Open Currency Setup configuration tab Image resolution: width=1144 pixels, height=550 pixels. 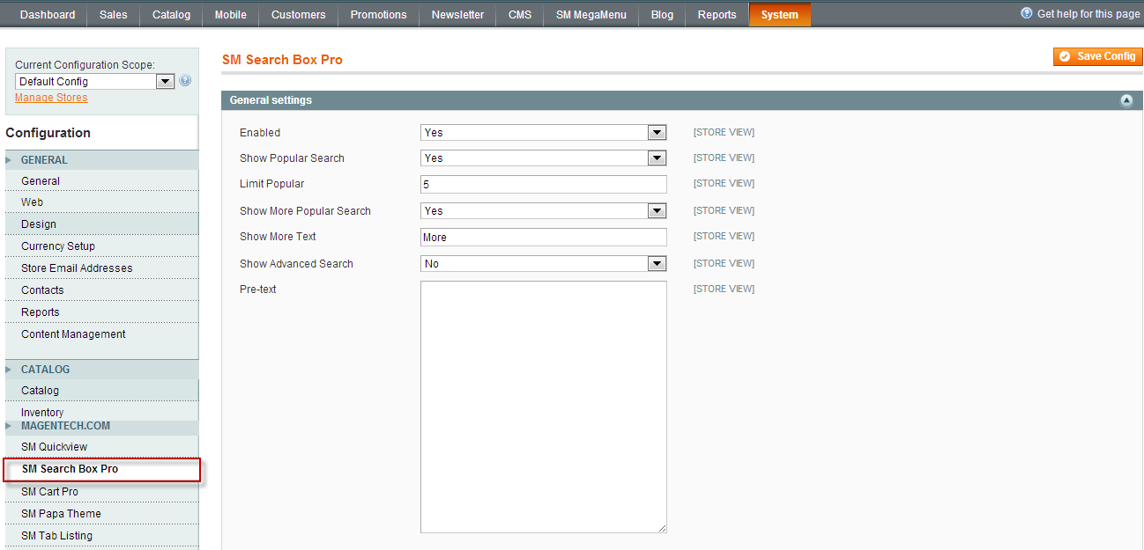(x=101, y=246)
